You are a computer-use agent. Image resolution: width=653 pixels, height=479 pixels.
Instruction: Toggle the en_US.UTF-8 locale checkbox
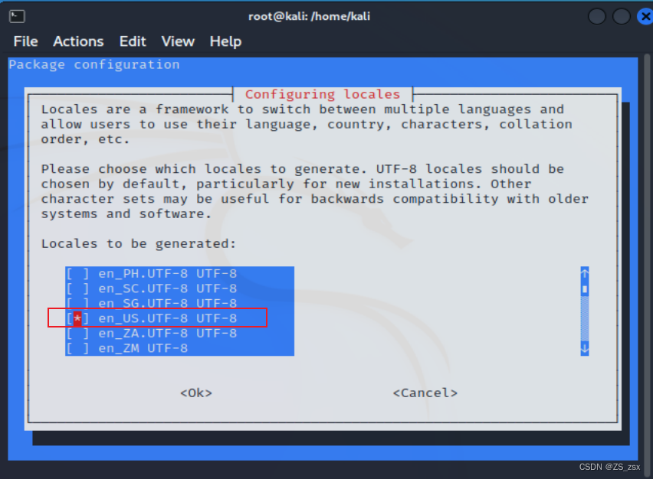click(77, 318)
